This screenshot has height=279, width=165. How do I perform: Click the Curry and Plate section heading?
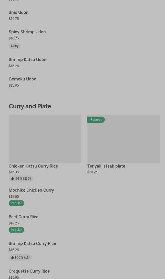[30, 106]
